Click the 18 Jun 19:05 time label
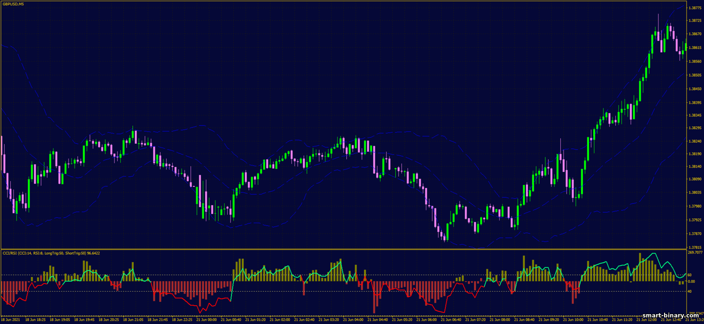The height and width of the screenshot is (324, 704). (x=59, y=320)
